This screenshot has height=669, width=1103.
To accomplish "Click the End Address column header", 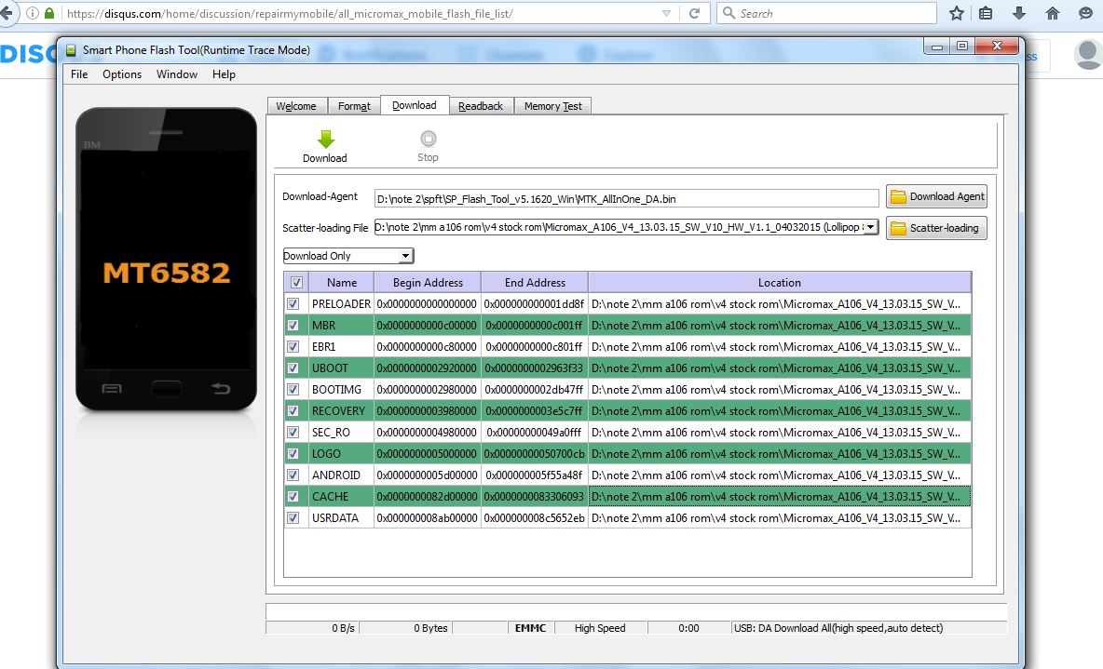I will pyautogui.click(x=535, y=283).
